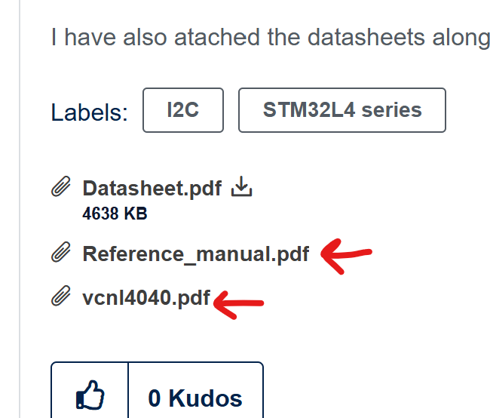Select the STM32L4 series label tag

click(341, 110)
